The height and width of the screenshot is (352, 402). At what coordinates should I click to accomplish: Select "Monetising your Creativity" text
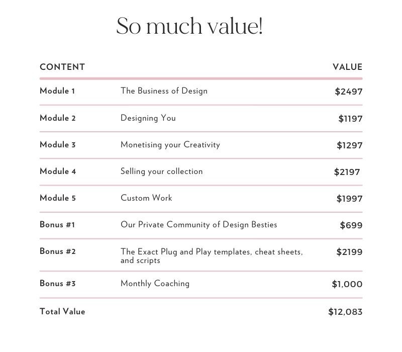[x=170, y=145]
